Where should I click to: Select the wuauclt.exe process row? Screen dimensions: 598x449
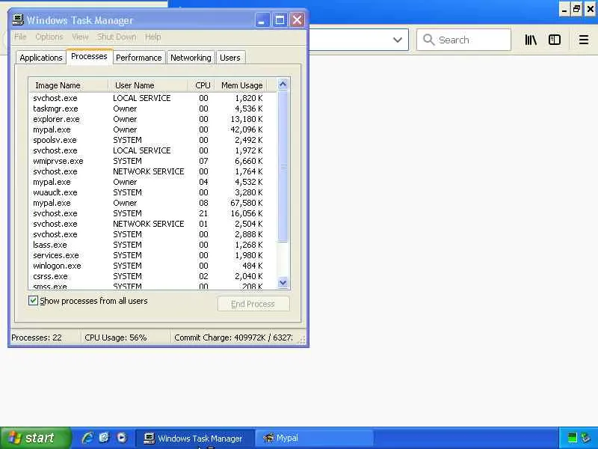(152, 192)
